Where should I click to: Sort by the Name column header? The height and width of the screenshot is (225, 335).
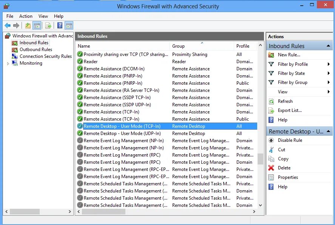click(123, 46)
